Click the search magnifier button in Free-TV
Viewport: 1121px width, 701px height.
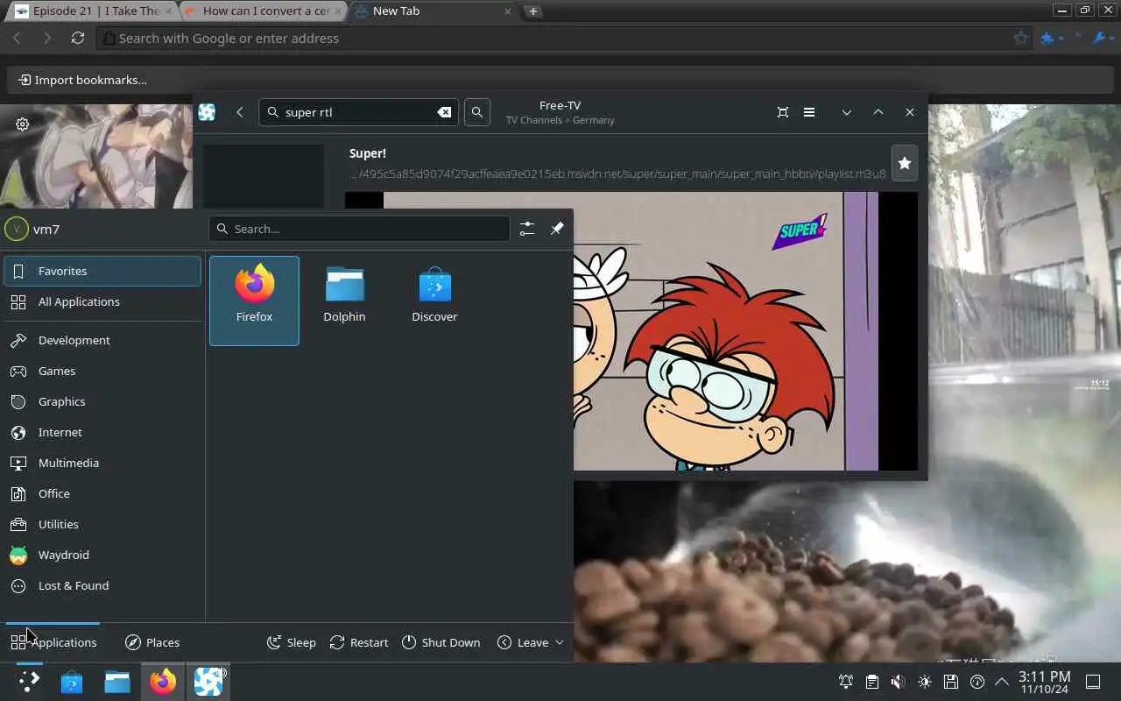(476, 112)
